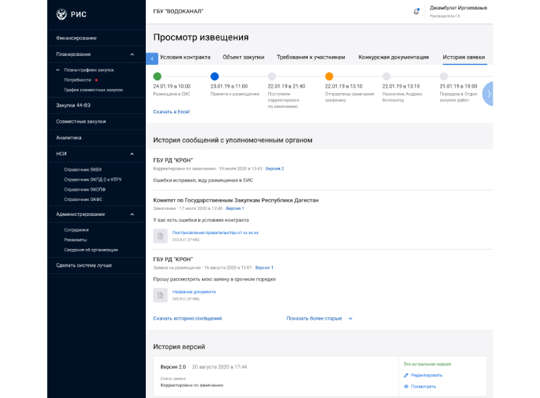Click the pencil icon next to Редактировать

406,375
